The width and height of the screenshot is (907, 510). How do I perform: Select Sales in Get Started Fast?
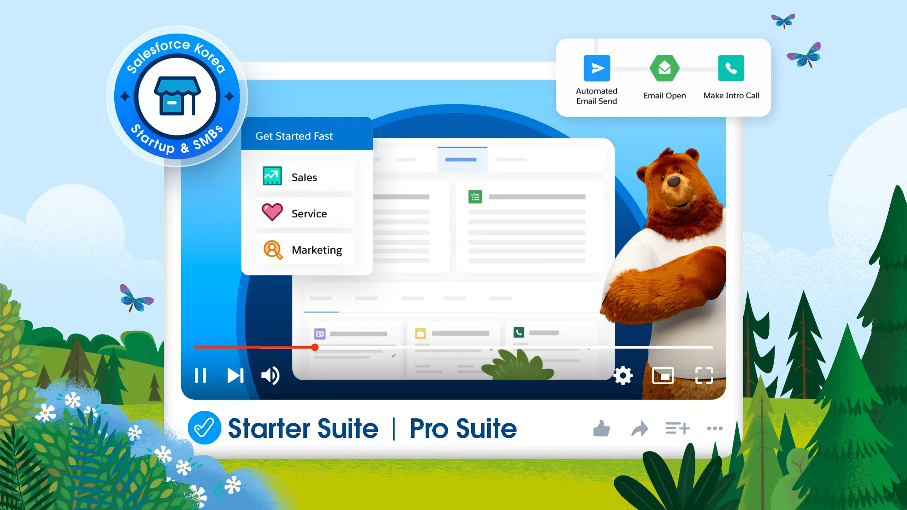(305, 177)
